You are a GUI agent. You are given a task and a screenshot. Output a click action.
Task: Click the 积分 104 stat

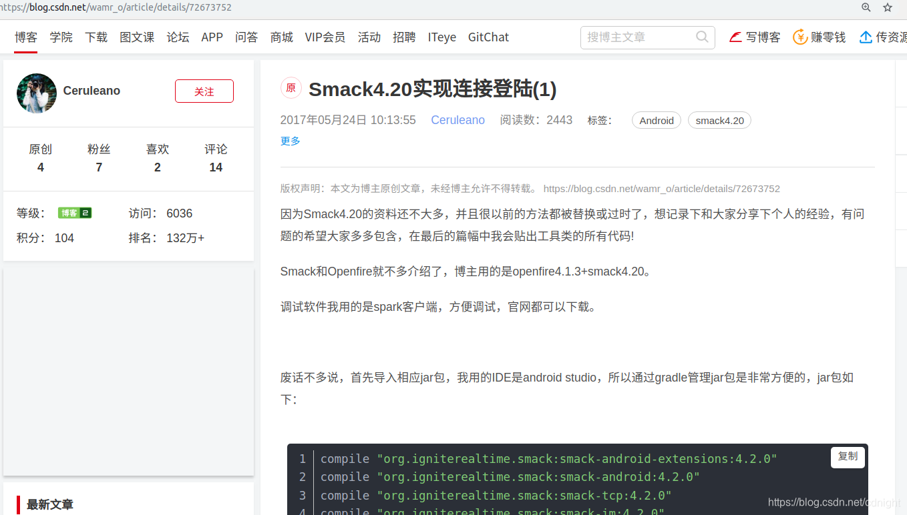click(x=45, y=238)
